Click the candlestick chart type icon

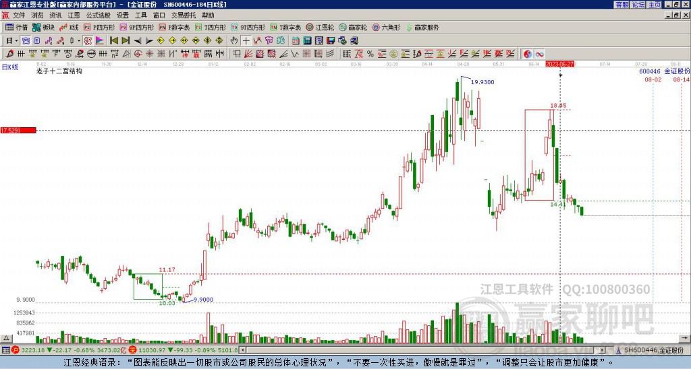(72, 41)
